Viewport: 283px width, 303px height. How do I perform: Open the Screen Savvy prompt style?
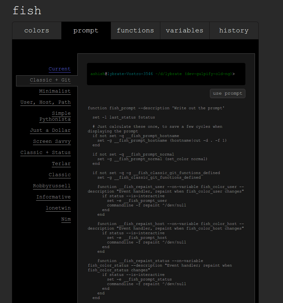coord(52,141)
